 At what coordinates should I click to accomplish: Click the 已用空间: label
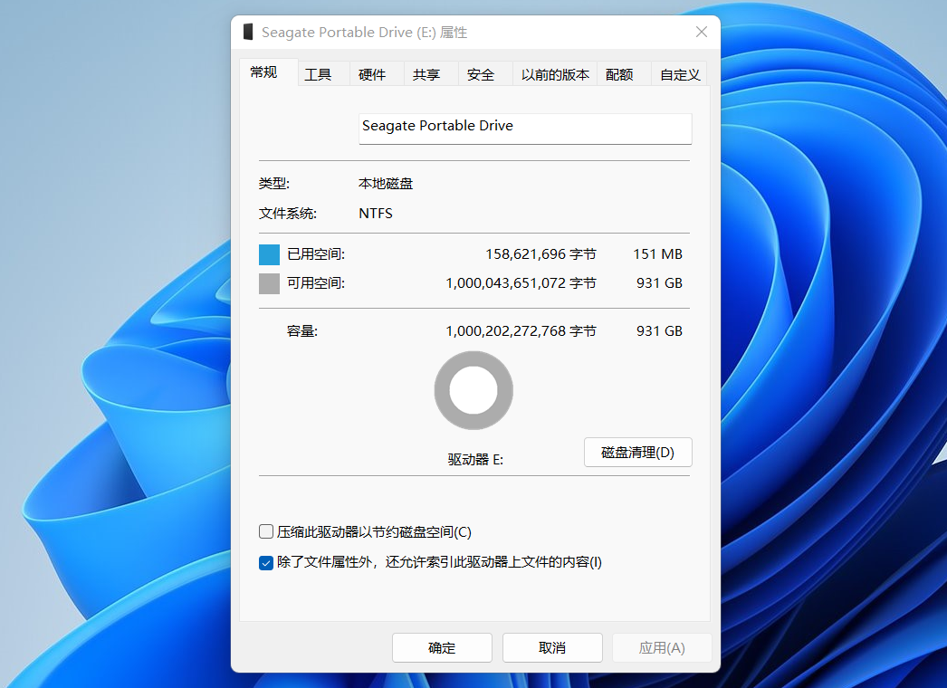316,254
